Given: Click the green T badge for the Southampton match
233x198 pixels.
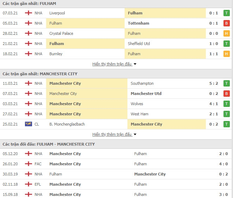Looking at the screenshot, I should (x=227, y=83).
